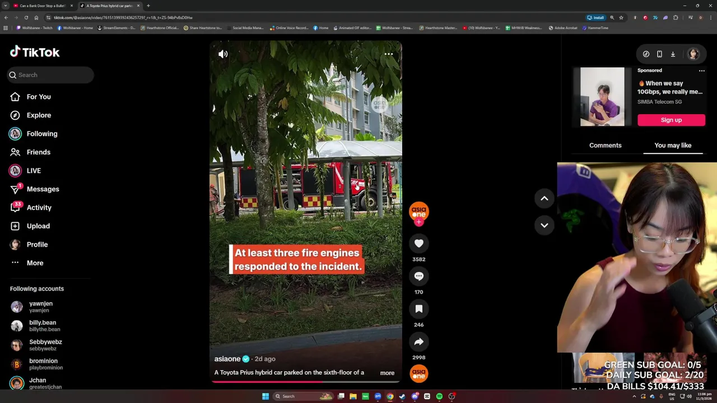This screenshot has width=717, height=403.
Task: Open the taskbar clock and date
Action: coord(705,396)
